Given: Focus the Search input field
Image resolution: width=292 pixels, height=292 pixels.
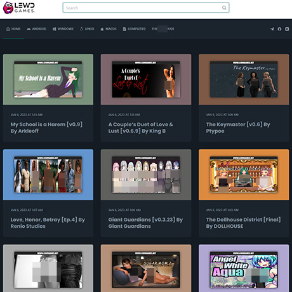Looking at the screenshot, I should click(x=146, y=8).
